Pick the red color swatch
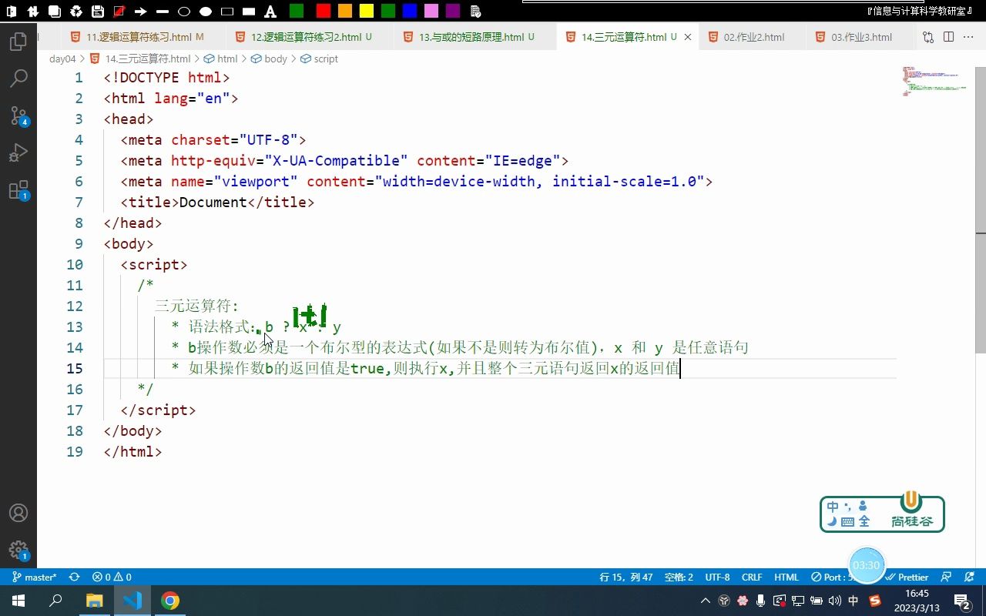Image resolution: width=986 pixels, height=616 pixels. (x=324, y=11)
